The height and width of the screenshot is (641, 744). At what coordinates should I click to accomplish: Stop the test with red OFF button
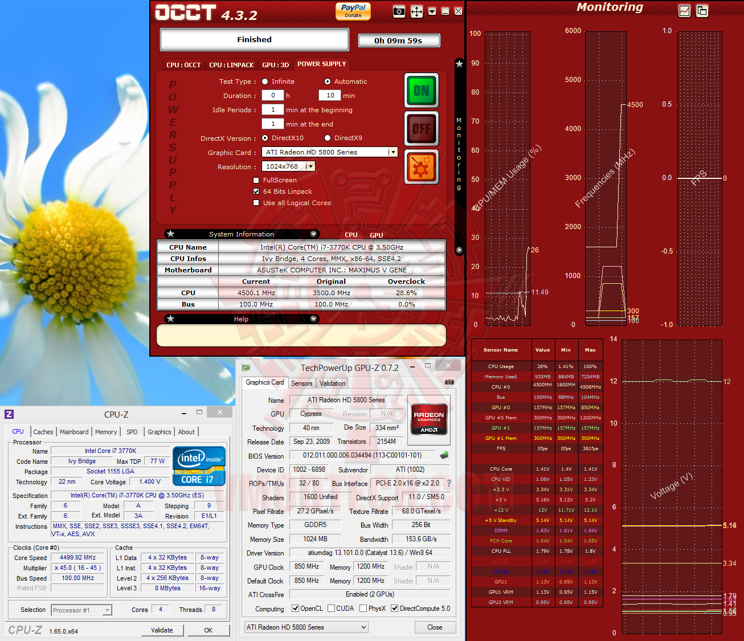(x=422, y=128)
